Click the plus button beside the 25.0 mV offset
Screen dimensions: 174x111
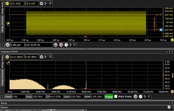pyautogui.click(x=42, y=4)
